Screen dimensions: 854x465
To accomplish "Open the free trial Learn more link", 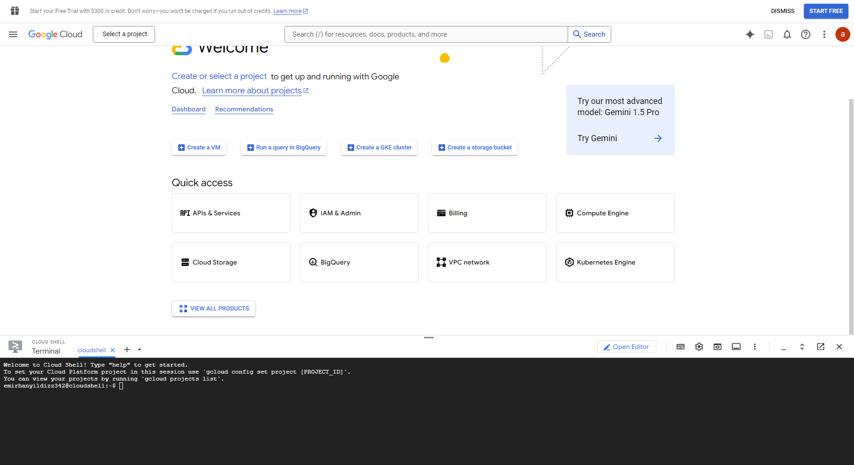I will pos(291,11).
